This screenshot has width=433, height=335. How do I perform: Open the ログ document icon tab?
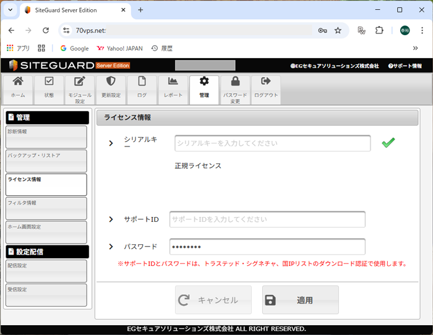point(142,90)
